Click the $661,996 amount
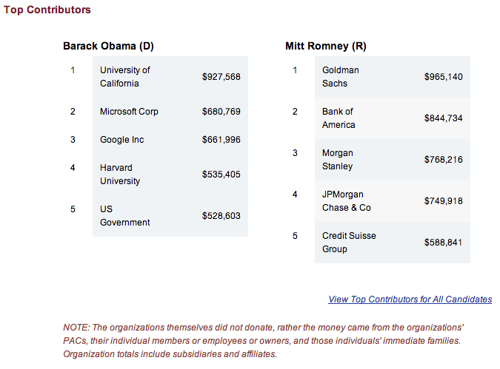This screenshot has height=369, width=500. [x=221, y=140]
